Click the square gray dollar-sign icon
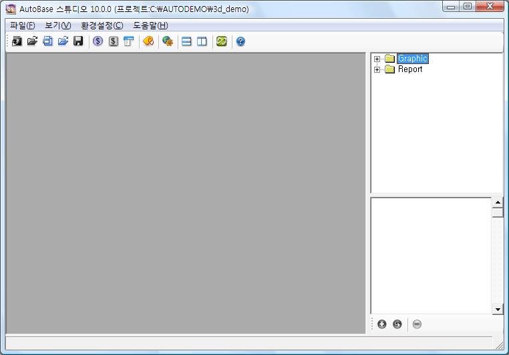This screenshot has height=355, width=509. tap(114, 41)
